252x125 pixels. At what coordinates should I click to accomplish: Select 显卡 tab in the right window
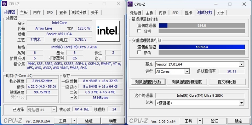tap(188, 13)
